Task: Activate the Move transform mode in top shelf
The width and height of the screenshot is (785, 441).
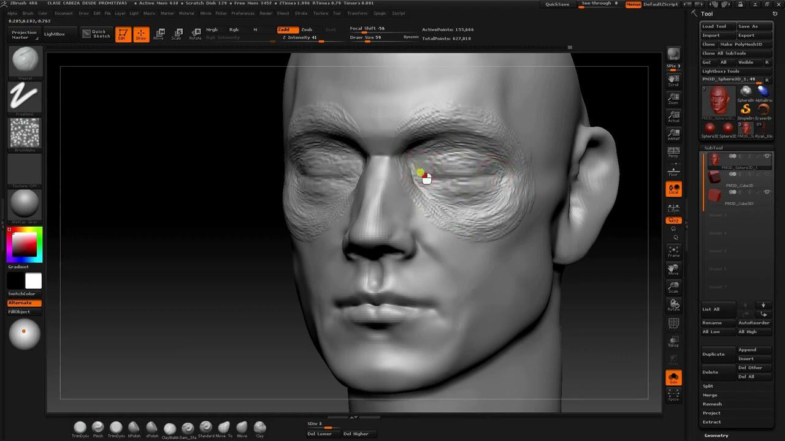Action: [x=159, y=34]
